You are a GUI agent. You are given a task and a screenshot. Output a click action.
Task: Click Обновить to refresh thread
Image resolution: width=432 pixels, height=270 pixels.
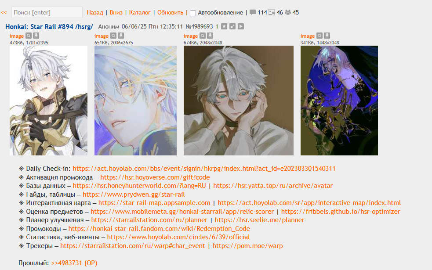[170, 12]
